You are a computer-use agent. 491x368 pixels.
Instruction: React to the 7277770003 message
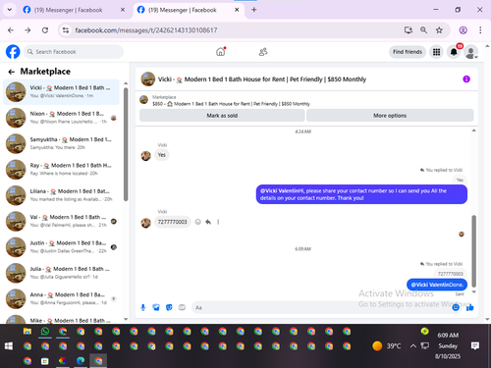tap(198, 222)
